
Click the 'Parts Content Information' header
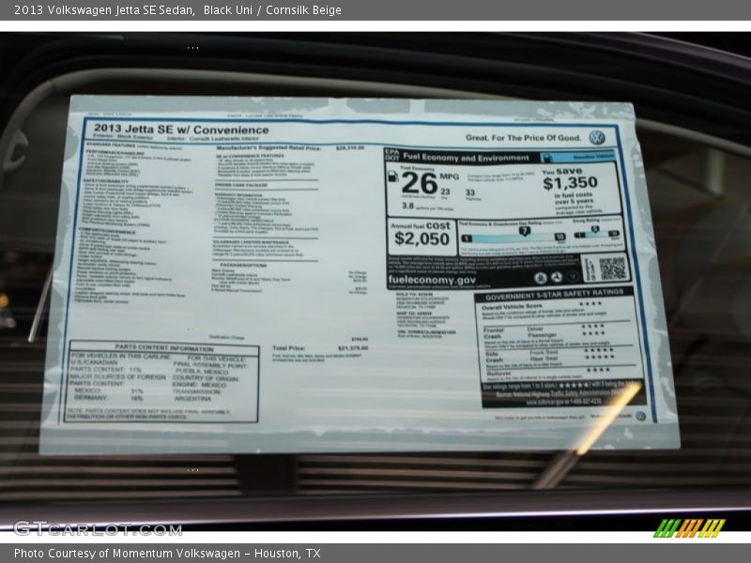[x=164, y=347]
